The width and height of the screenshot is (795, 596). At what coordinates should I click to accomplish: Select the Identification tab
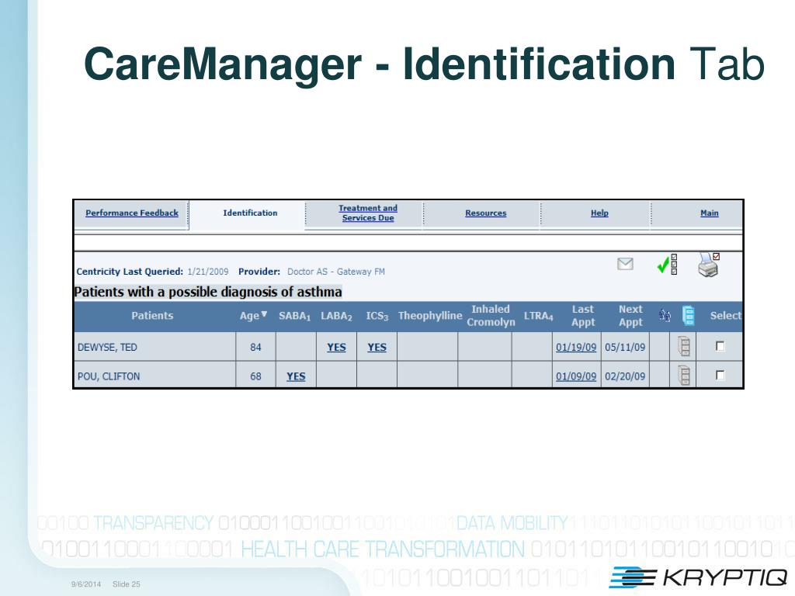coord(250,213)
